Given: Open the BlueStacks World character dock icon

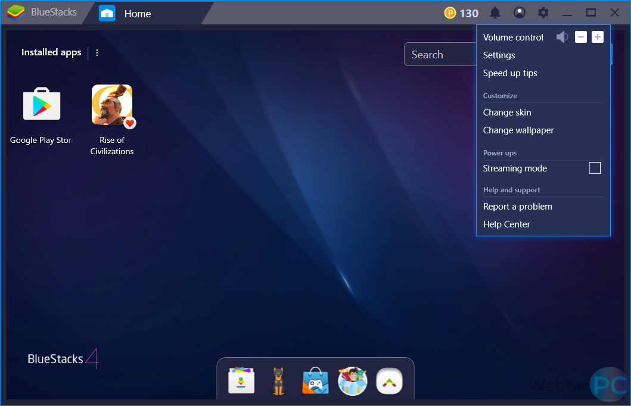Looking at the screenshot, I should coord(353,380).
